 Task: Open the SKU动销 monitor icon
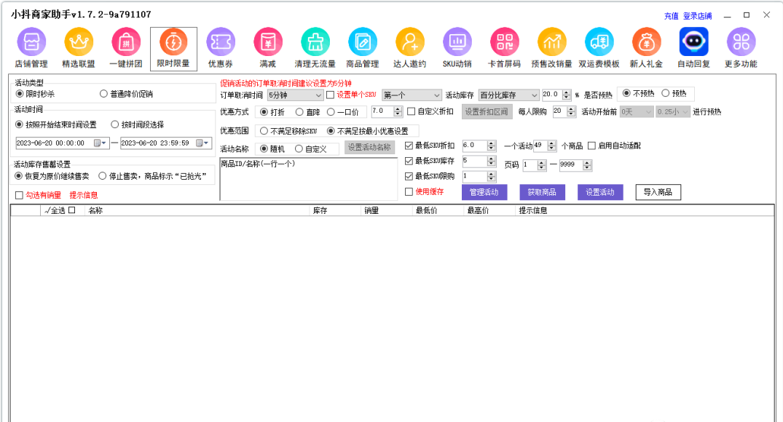click(x=457, y=42)
